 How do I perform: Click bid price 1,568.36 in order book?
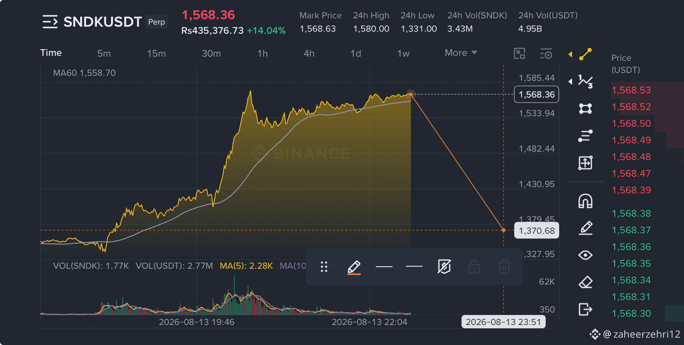(631, 247)
